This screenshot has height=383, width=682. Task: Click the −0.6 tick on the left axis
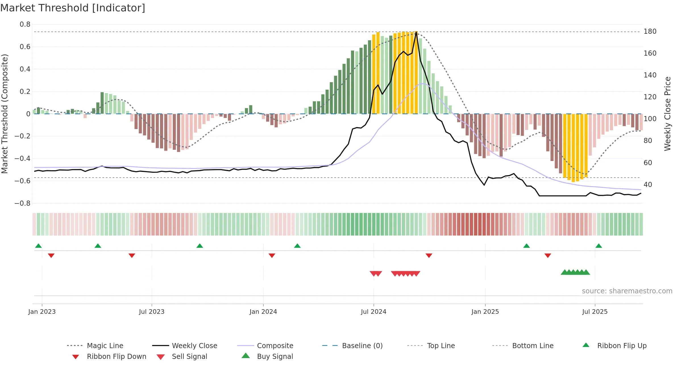click(22, 181)
